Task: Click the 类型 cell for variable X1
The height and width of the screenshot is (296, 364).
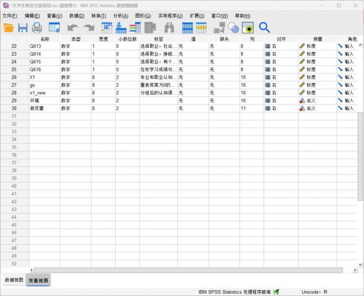Action: pyautogui.click(x=75, y=77)
